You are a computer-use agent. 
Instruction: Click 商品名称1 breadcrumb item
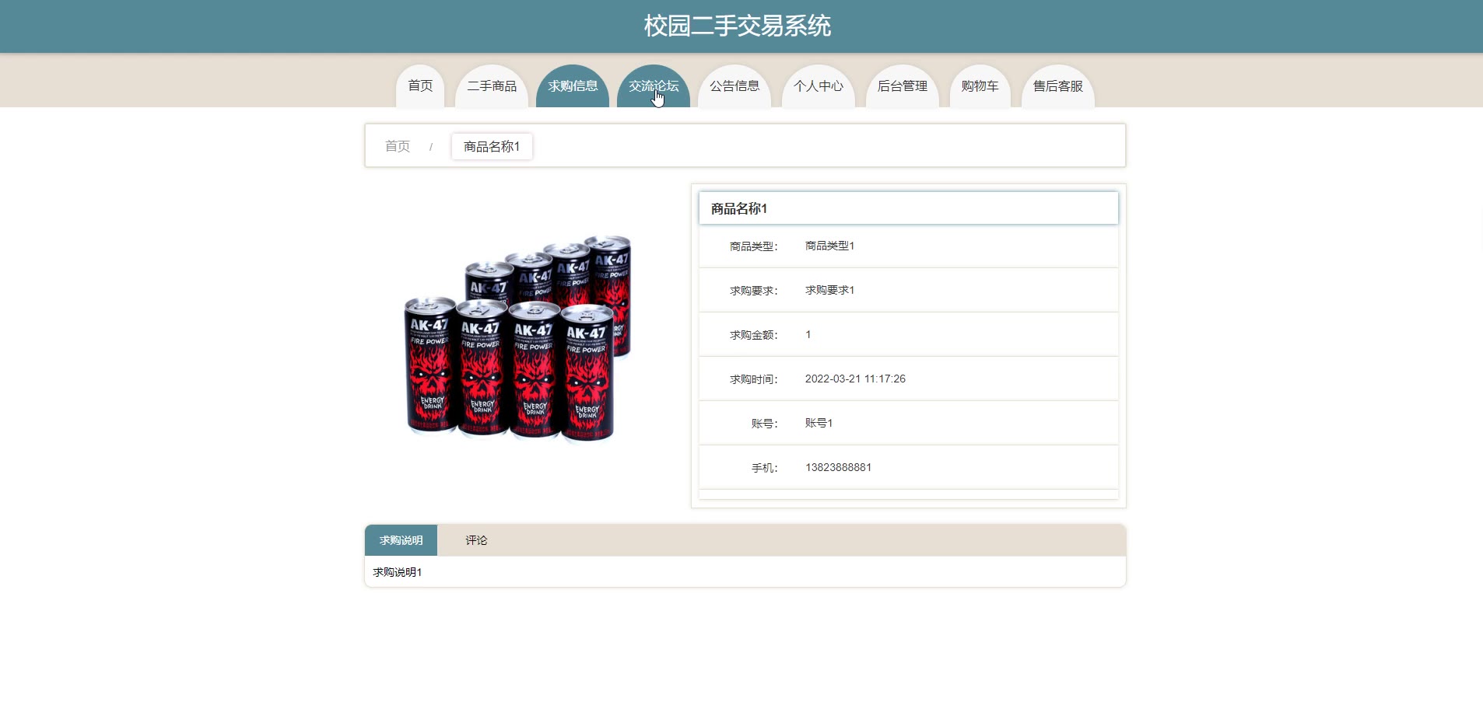click(492, 146)
